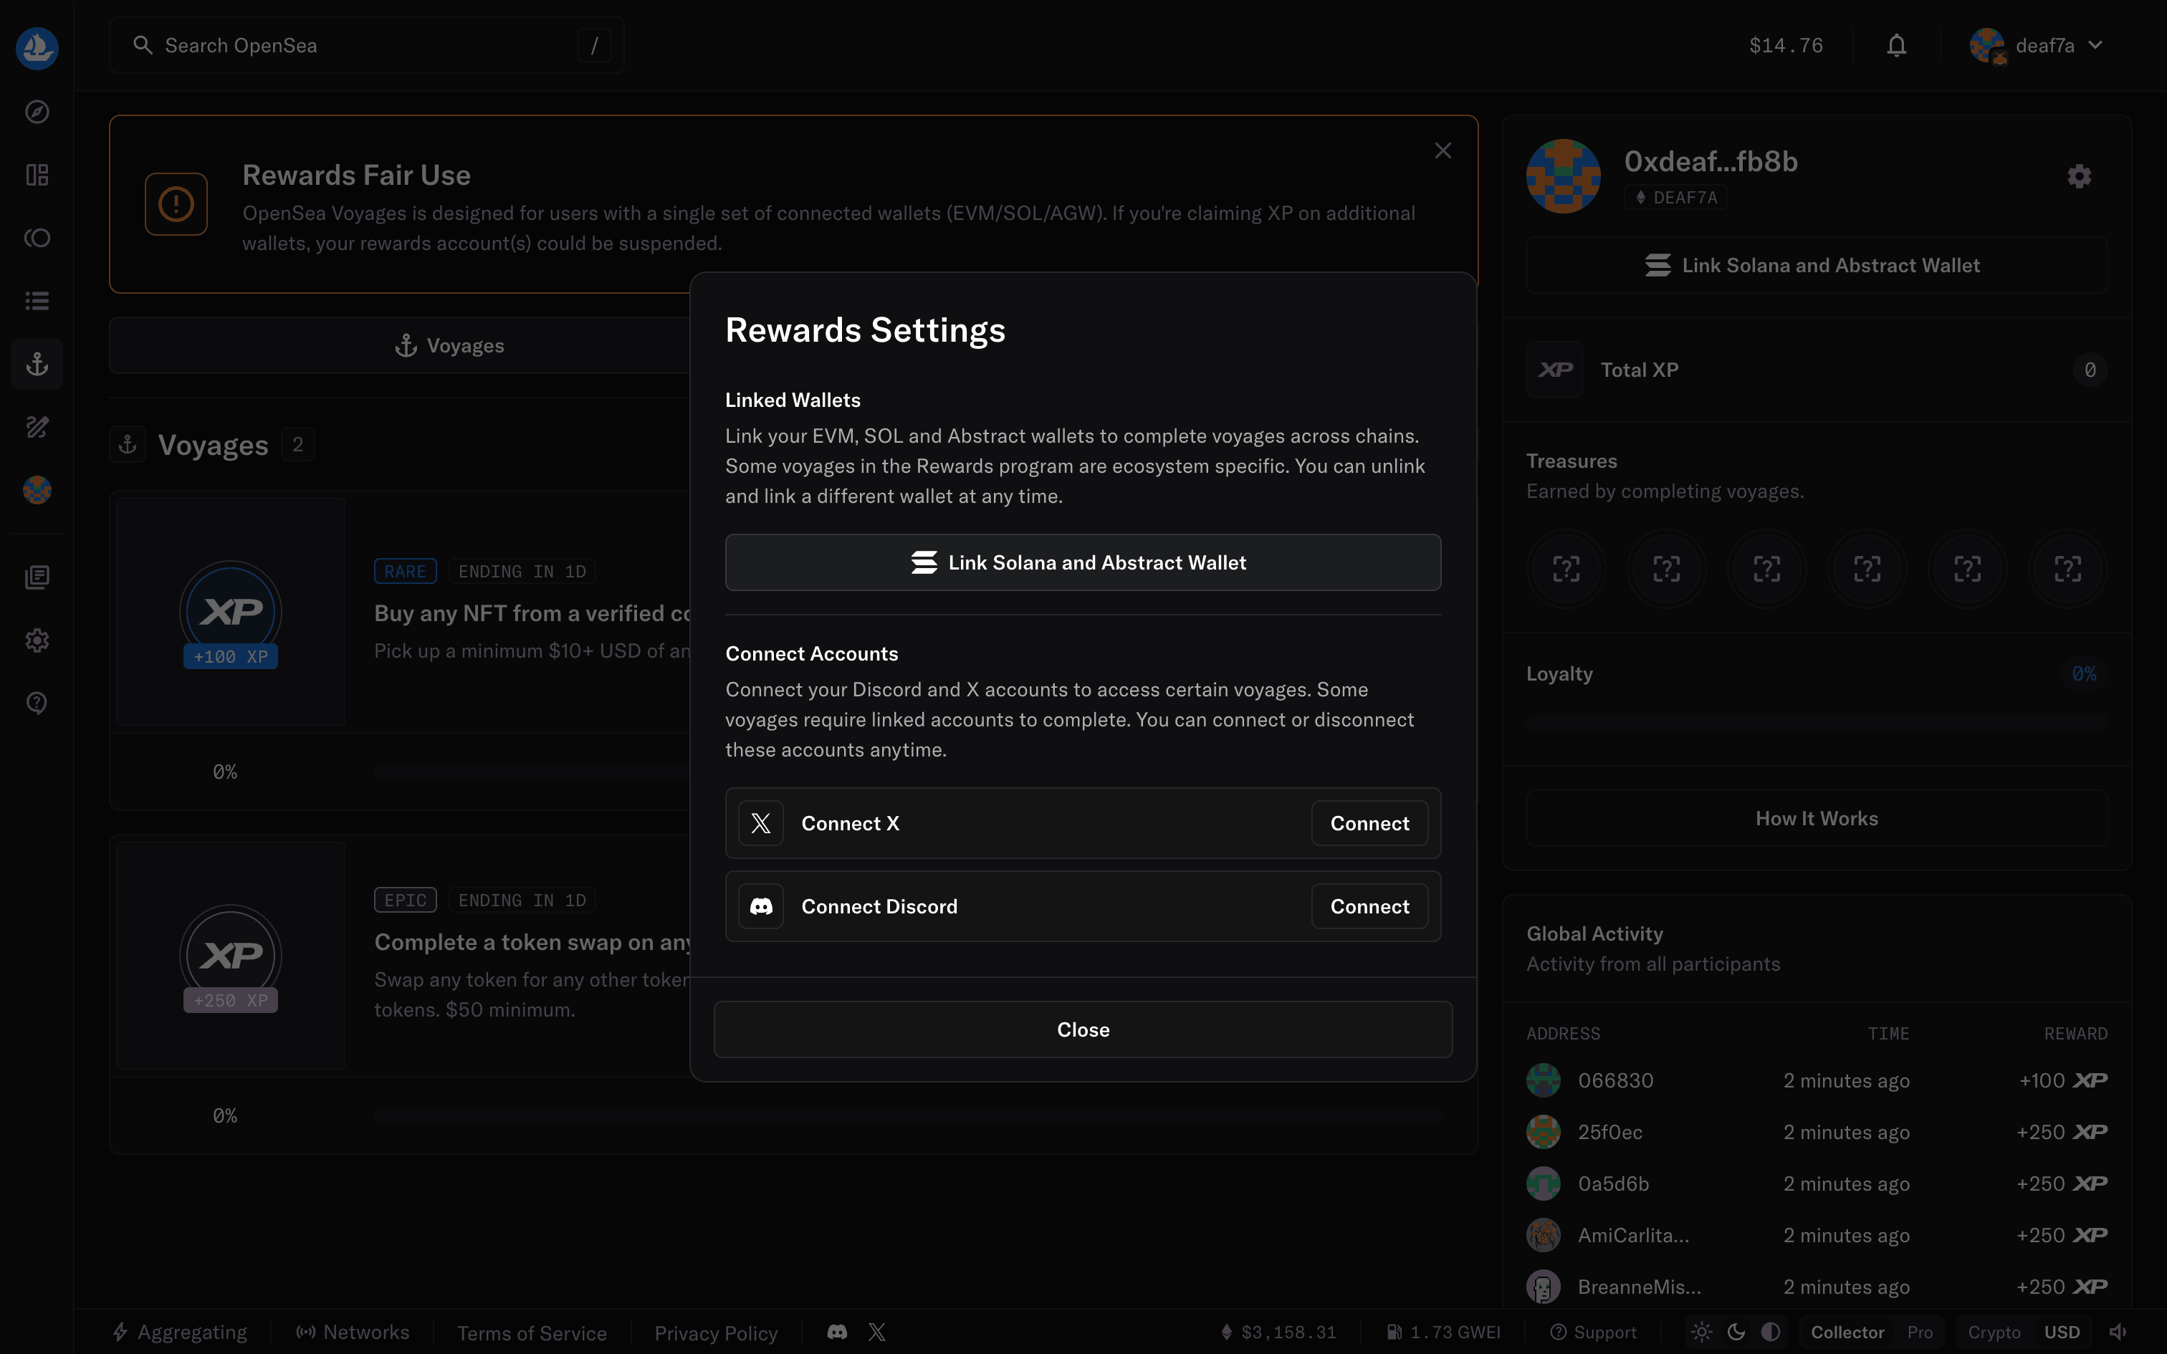Switch price display to Crypto
The image size is (2167, 1354).
click(1994, 1332)
